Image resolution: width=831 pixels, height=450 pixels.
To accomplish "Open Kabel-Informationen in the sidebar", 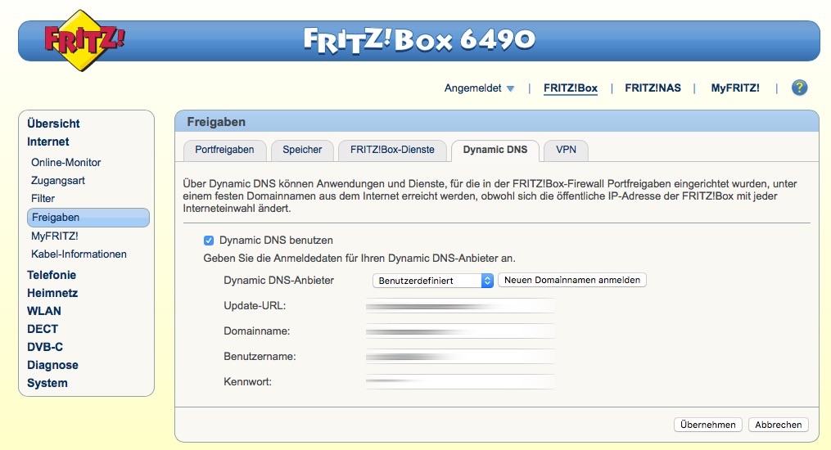I will pyautogui.click(x=79, y=254).
